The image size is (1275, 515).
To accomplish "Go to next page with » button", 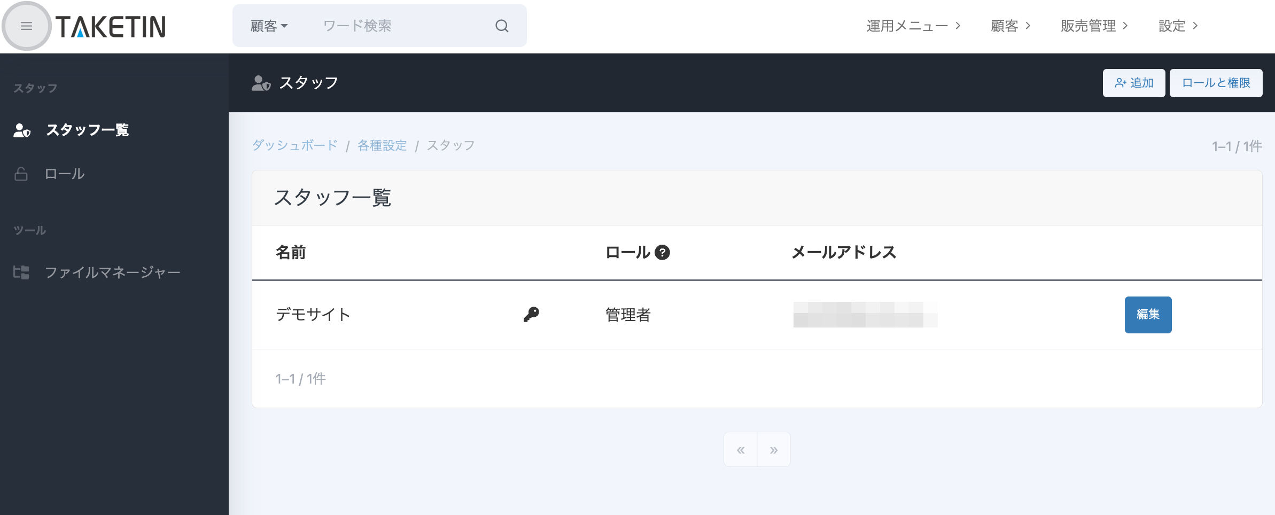I will click(x=773, y=450).
